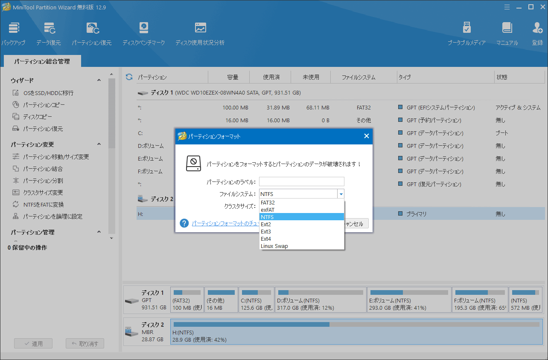
Task: Select FAT32 from the file system list
Action: tap(302, 202)
